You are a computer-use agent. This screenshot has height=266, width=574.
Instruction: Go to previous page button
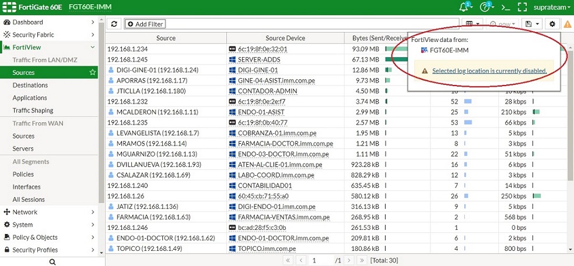pyautogui.click(x=301, y=261)
